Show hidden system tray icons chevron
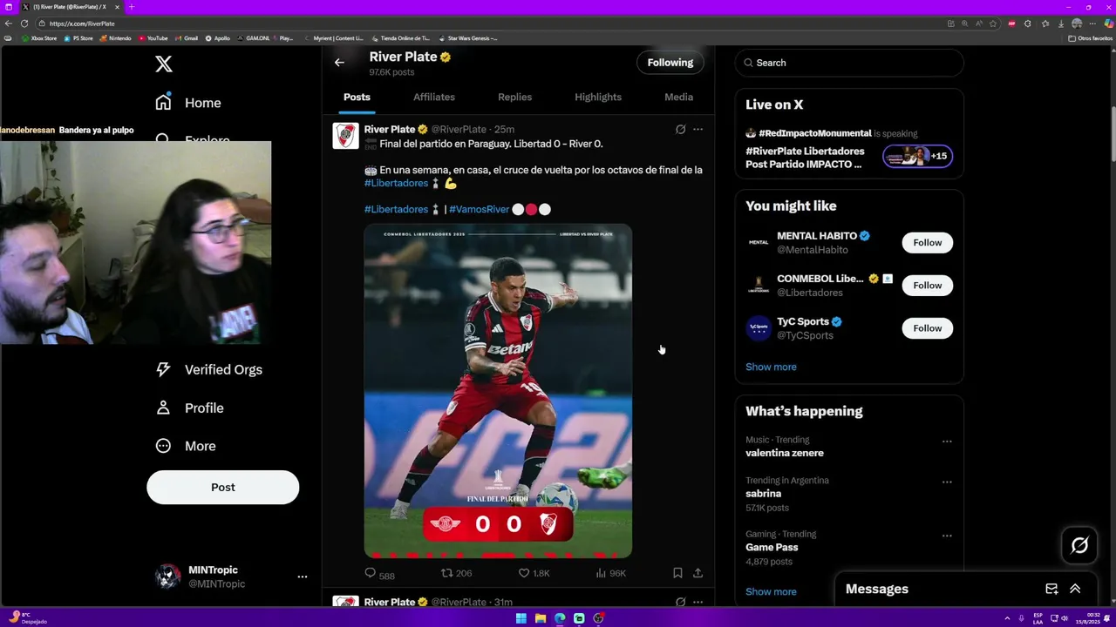The width and height of the screenshot is (1116, 627). pos(1008,618)
